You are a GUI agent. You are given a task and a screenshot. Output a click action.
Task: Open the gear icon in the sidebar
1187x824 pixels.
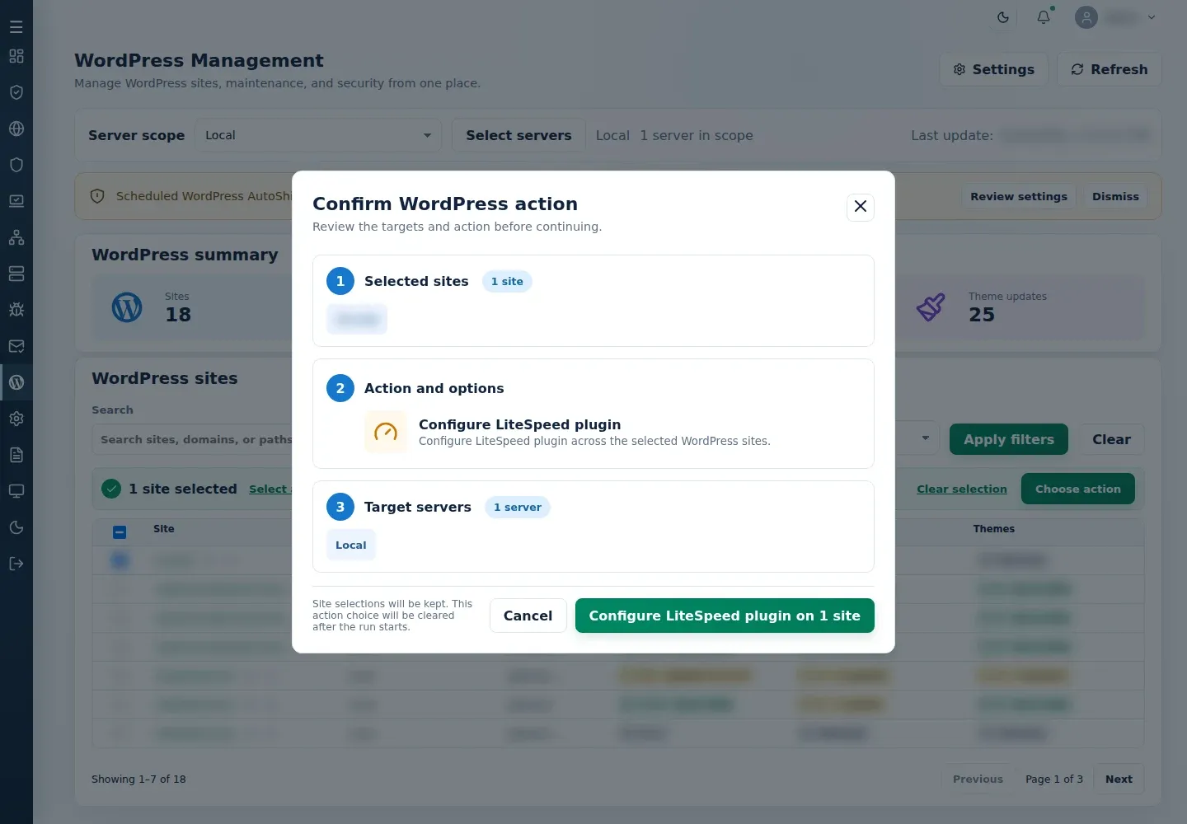point(16,419)
